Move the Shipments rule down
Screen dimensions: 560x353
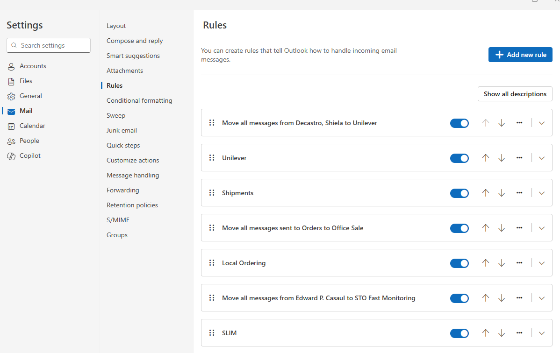pyautogui.click(x=502, y=193)
